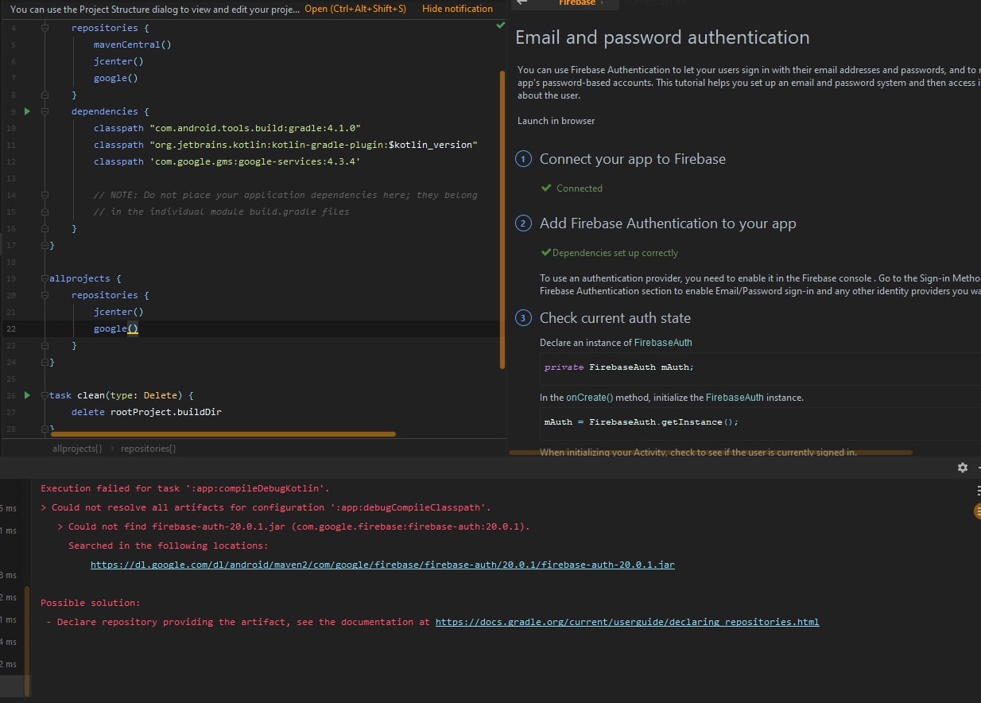Select step 2 circle in Firebase assistant

coord(523,223)
